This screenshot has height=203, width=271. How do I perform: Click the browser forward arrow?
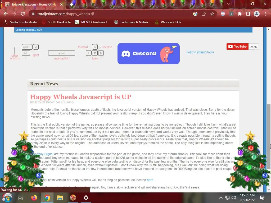pos(14,14)
